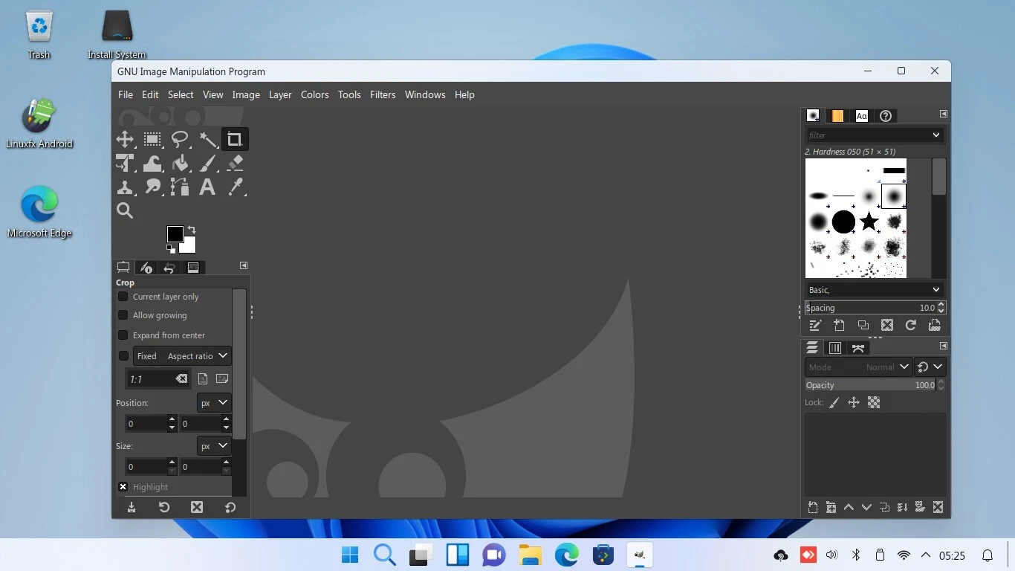This screenshot has height=571, width=1015.
Task: Enable Current layer only checkbox
Action: click(123, 297)
